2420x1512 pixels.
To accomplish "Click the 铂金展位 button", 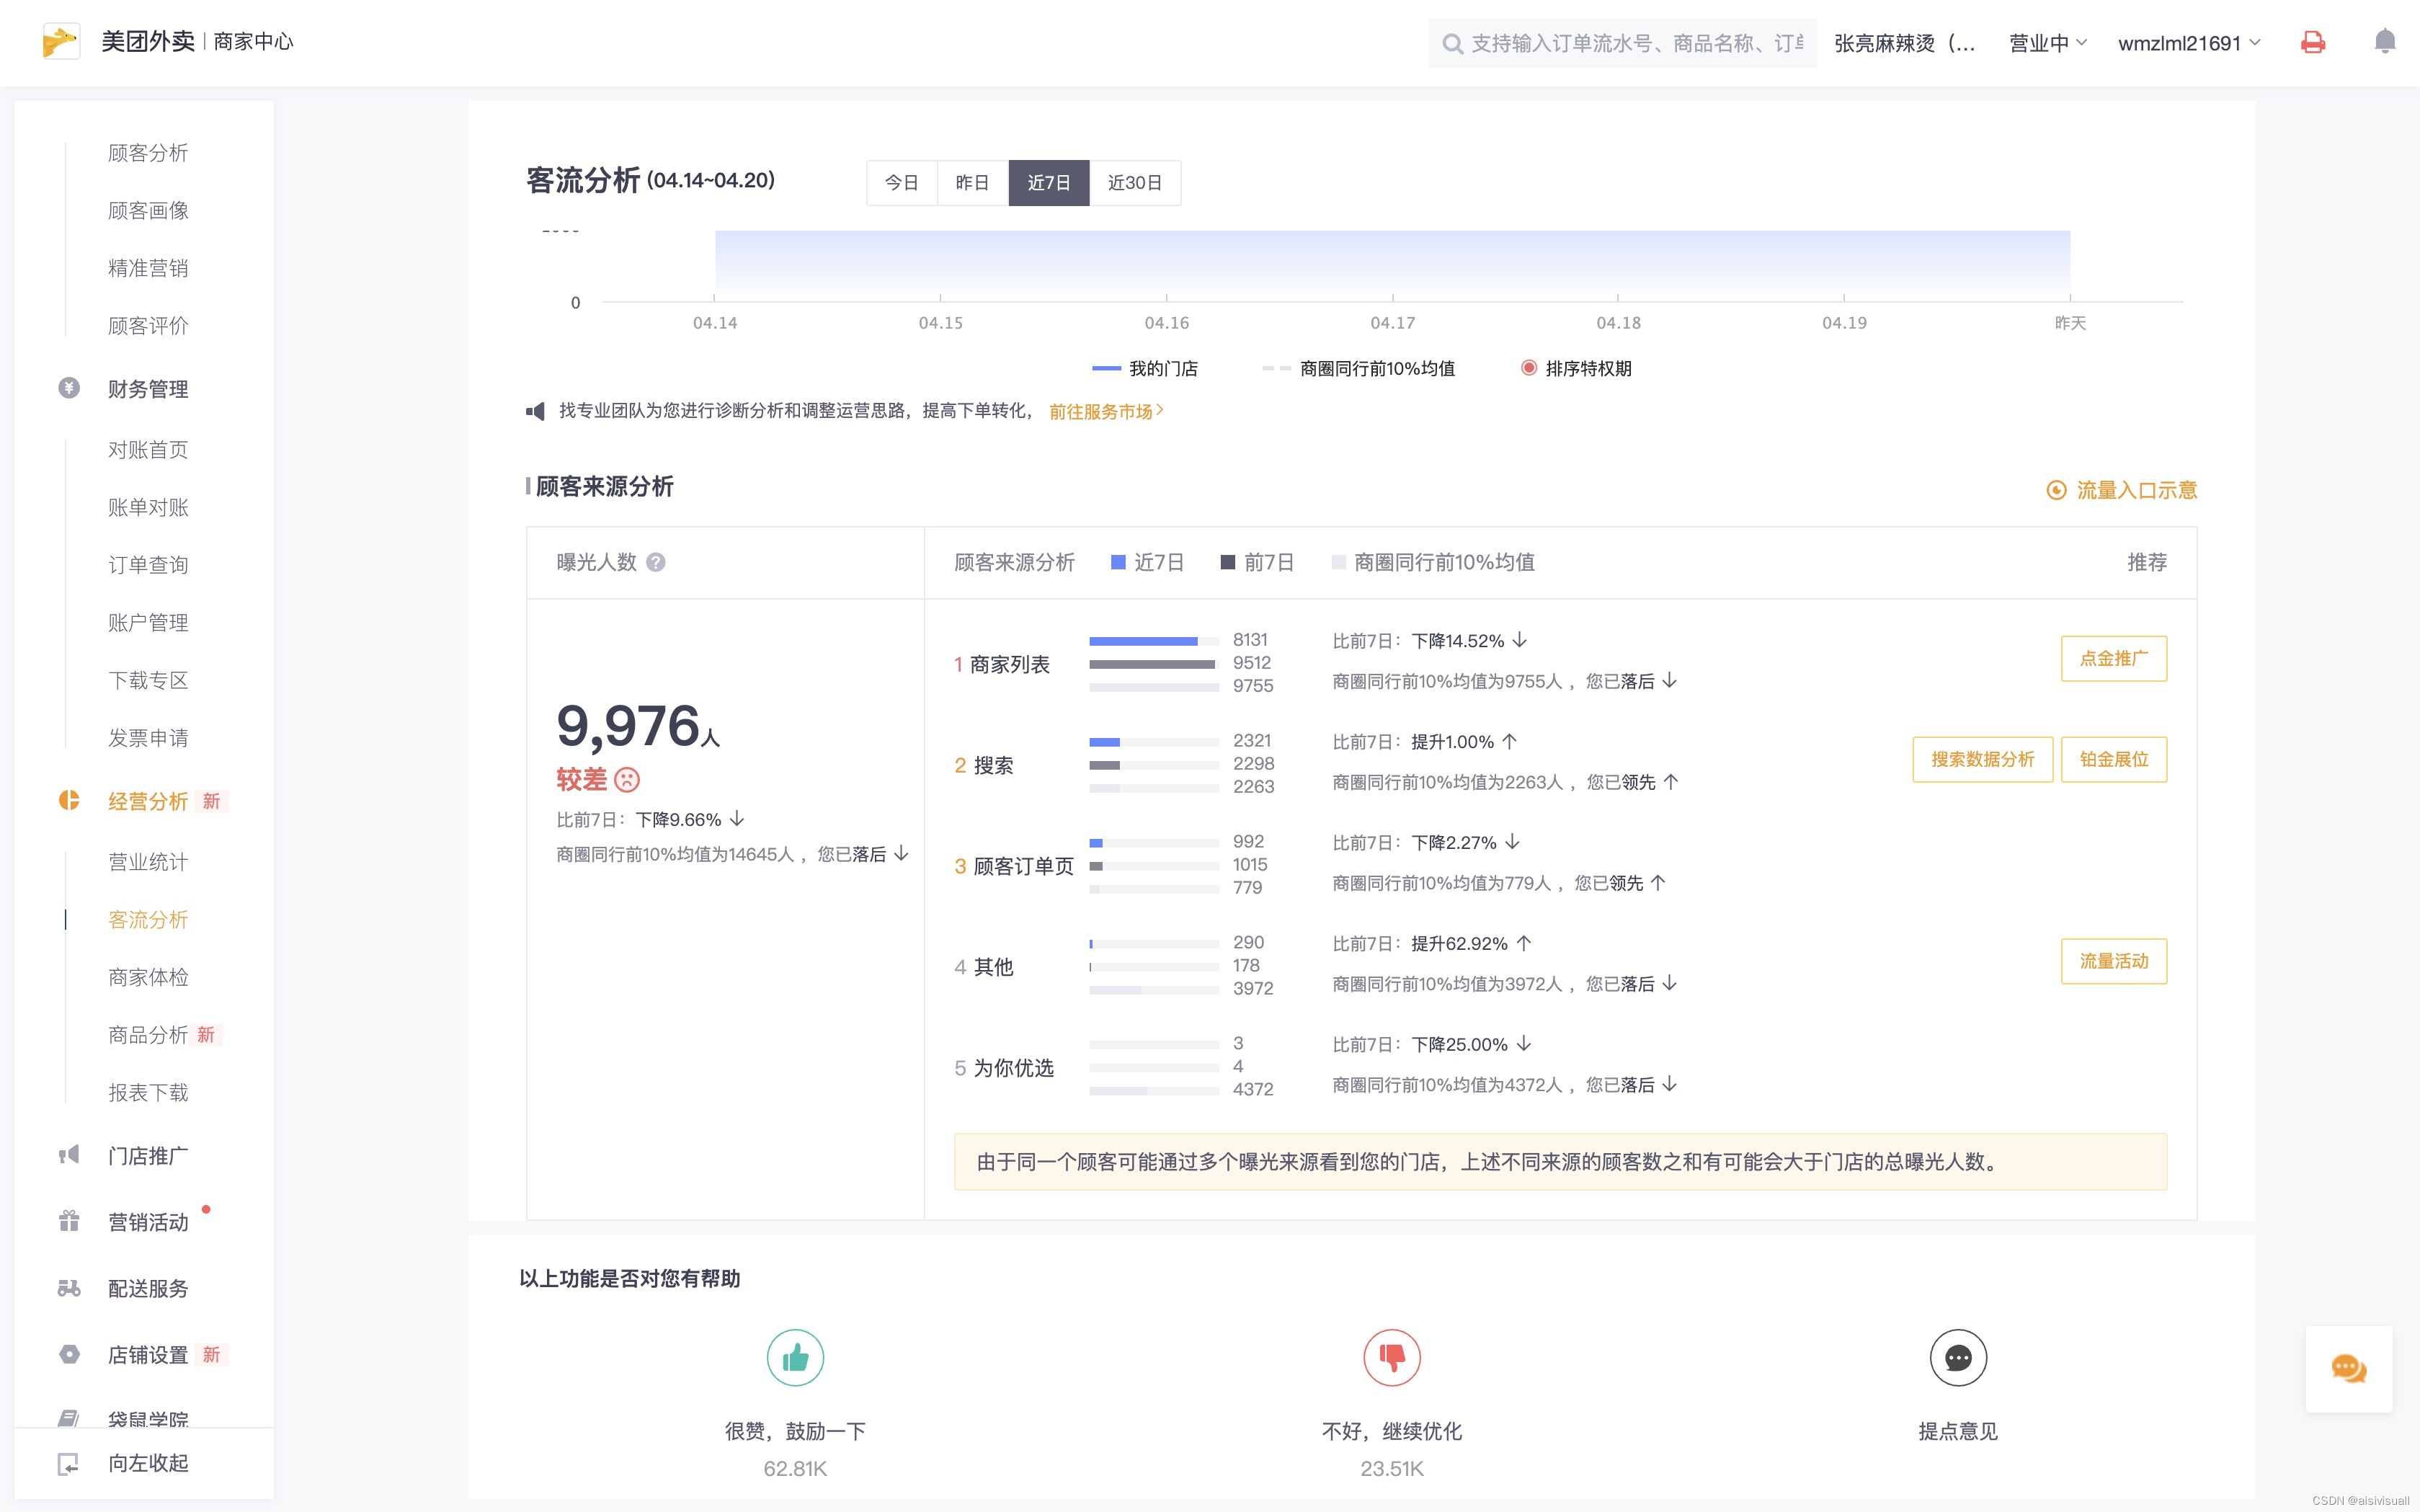I will 2114,759.
